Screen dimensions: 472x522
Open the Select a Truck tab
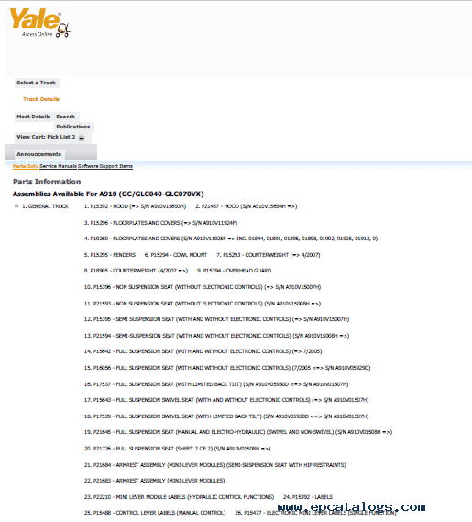tap(37, 83)
